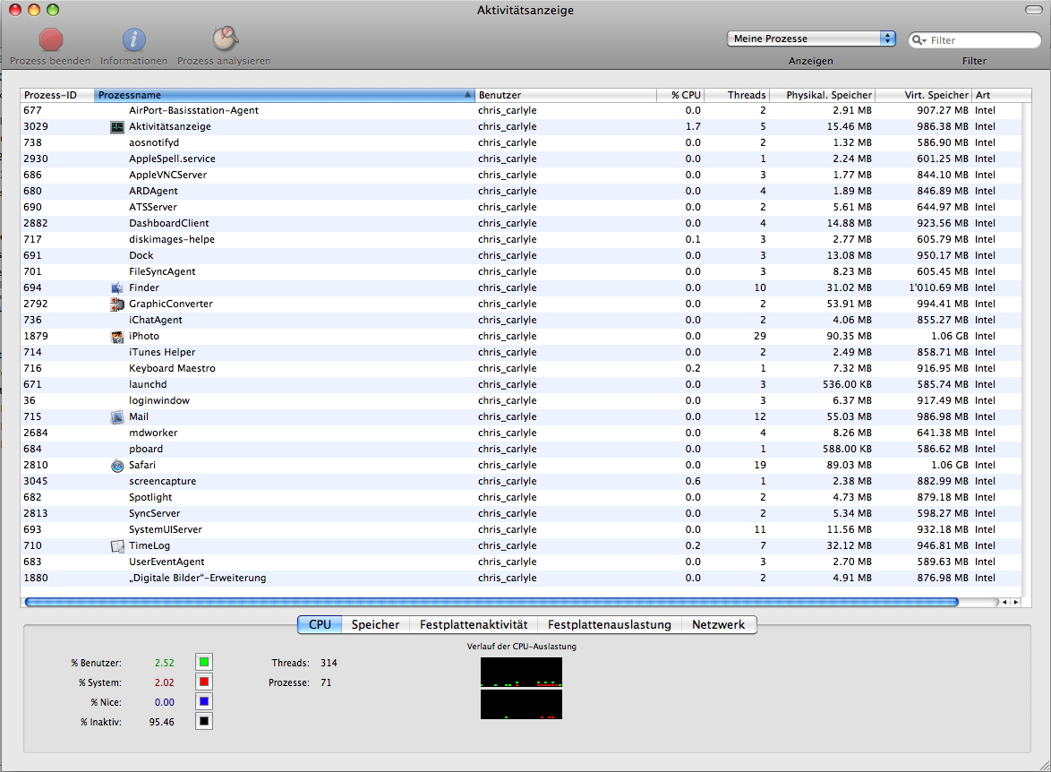Click the upper CPU history graph
This screenshot has width=1051, height=772.
pos(522,672)
